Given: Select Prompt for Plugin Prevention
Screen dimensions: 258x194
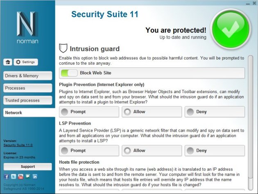Looking at the screenshot, I should coord(89,112).
